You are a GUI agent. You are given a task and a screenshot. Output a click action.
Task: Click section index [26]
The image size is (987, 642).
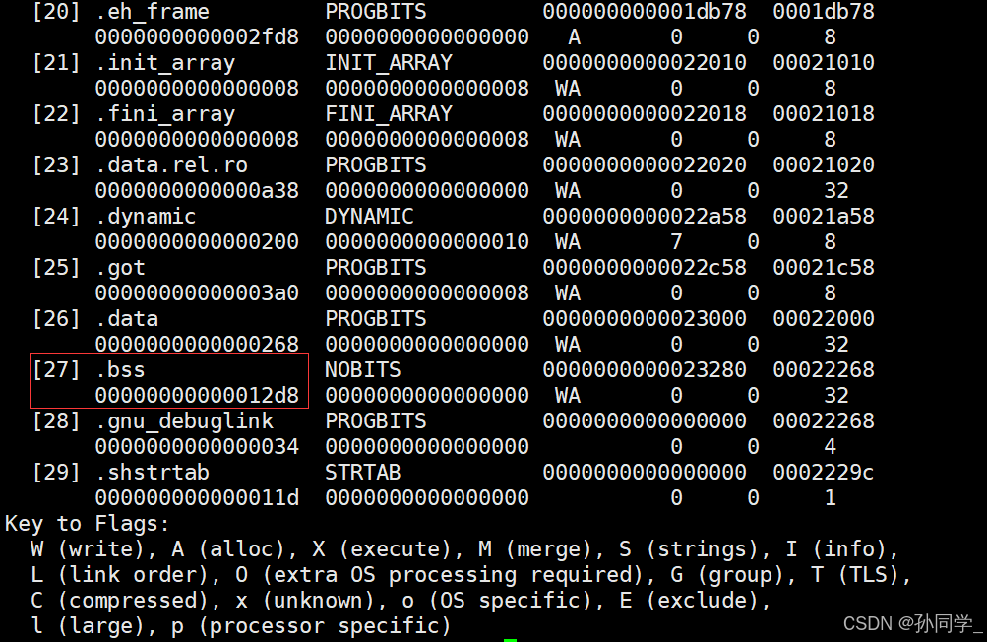(56, 319)
